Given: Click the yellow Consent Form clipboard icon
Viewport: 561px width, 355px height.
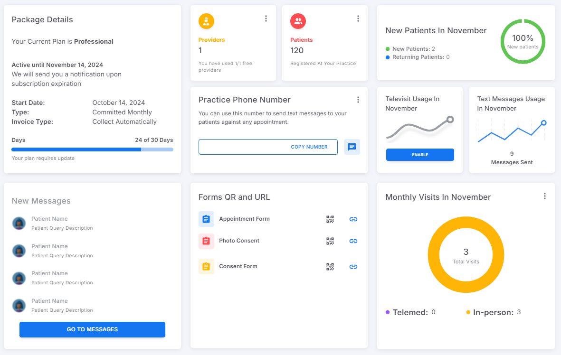Looking at the screenshot, I should (x=206, y=266).
